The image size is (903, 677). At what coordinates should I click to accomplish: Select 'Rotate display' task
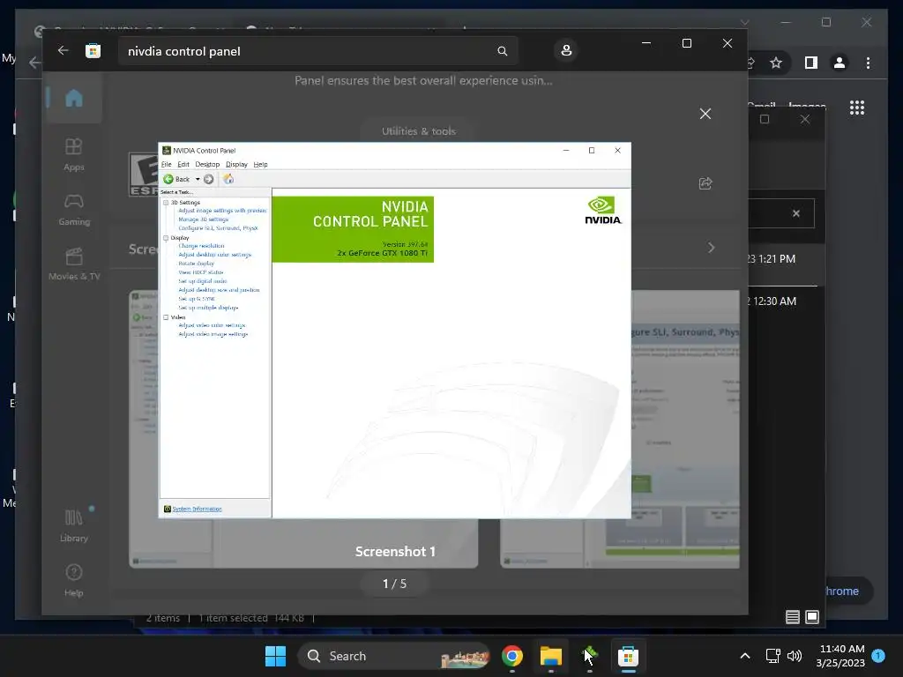pos(196,264)
